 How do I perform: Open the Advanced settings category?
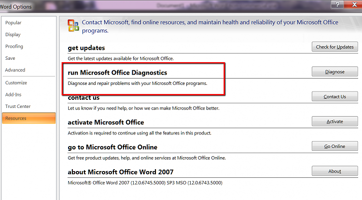pyautogui.click(x=15, y=70)
